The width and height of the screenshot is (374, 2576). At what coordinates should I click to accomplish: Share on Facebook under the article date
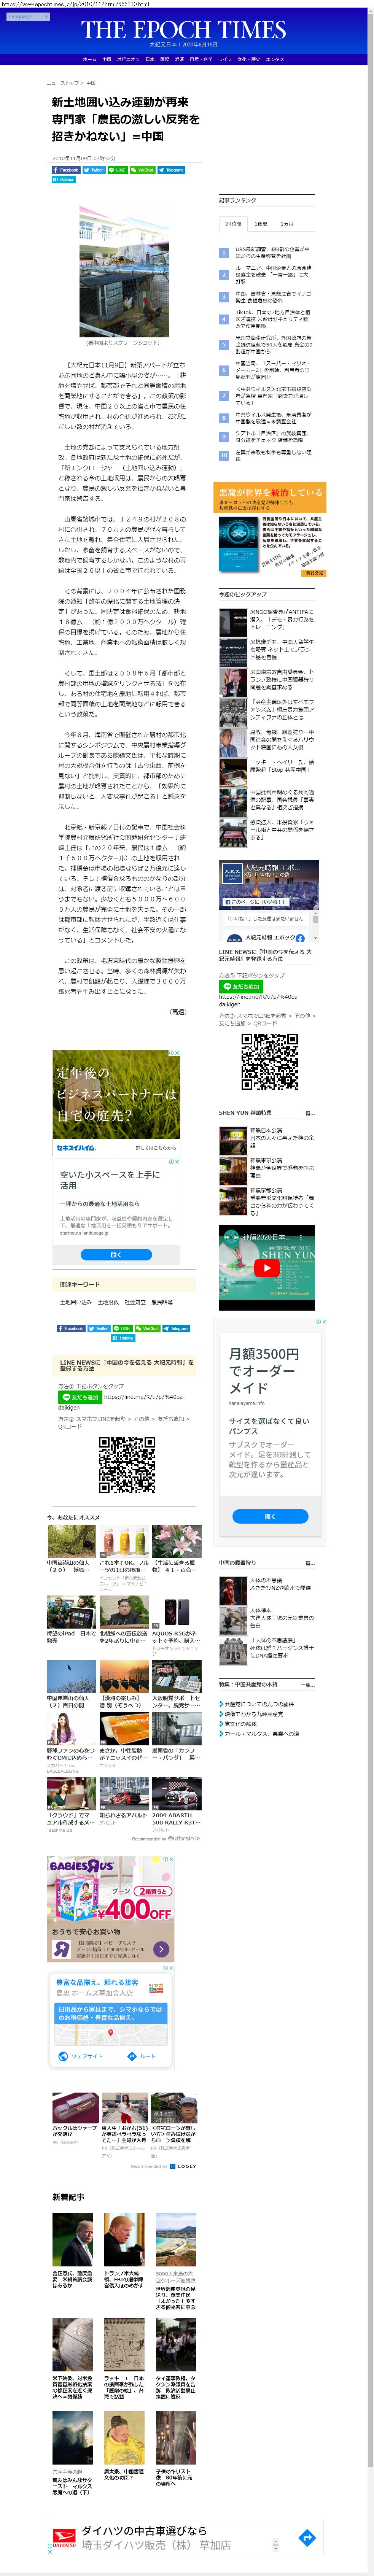coord(66,170)
